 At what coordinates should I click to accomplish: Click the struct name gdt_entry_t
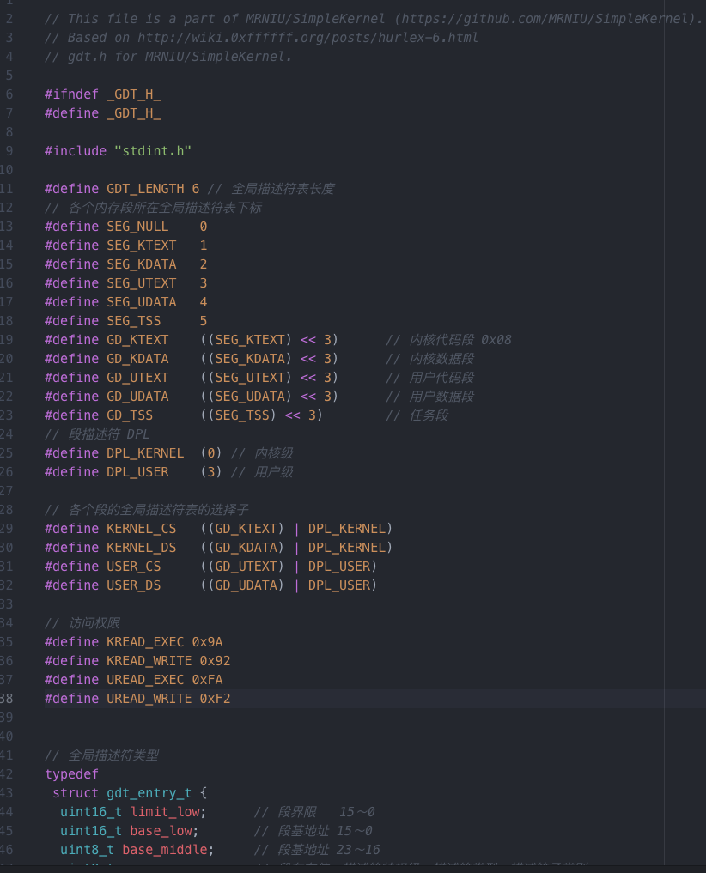[x=149, y=792]
